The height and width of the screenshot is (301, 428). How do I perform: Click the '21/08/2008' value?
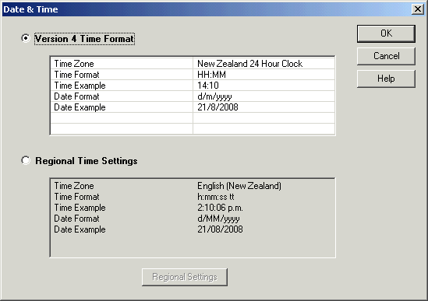(220, 229)
